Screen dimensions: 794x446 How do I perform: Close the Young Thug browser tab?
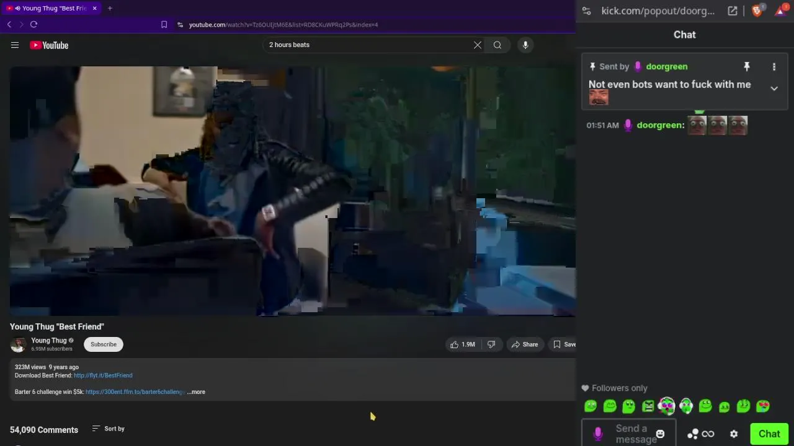(x=95, y=8)
